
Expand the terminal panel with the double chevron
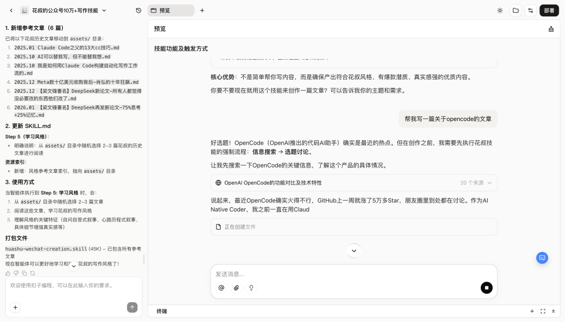click(553, 311)
